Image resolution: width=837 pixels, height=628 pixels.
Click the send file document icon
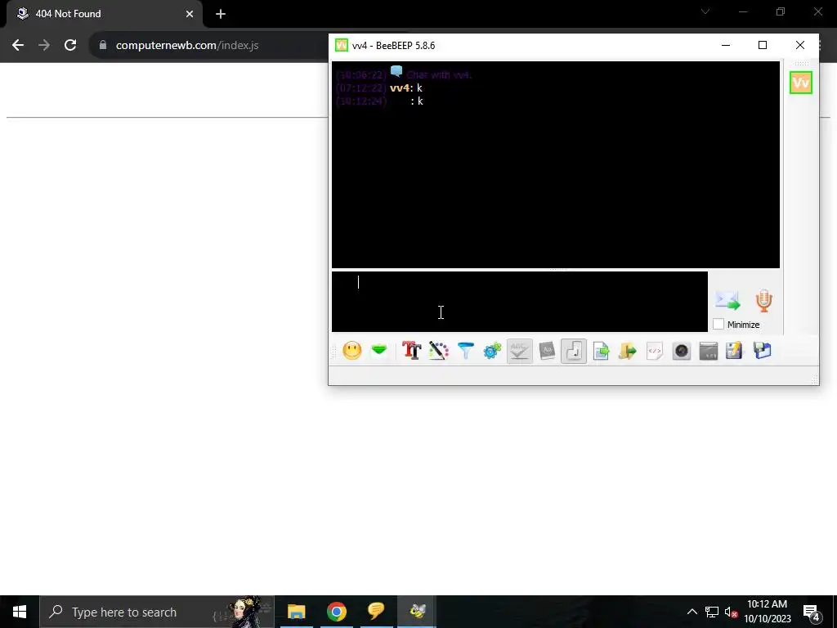click(x=601, y=351)
